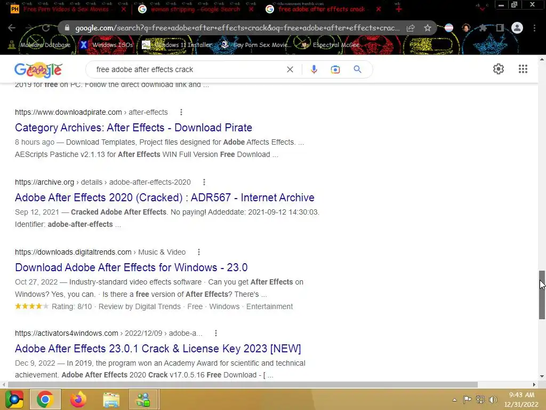
Task: Open the Extensions puzzle icon
Action: [483, 28]
